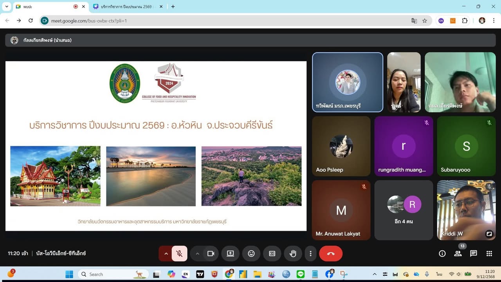Click the 'อีก 4 คน' more participants tile
Viewport: 501px width, 282px height.
[404, 210]
